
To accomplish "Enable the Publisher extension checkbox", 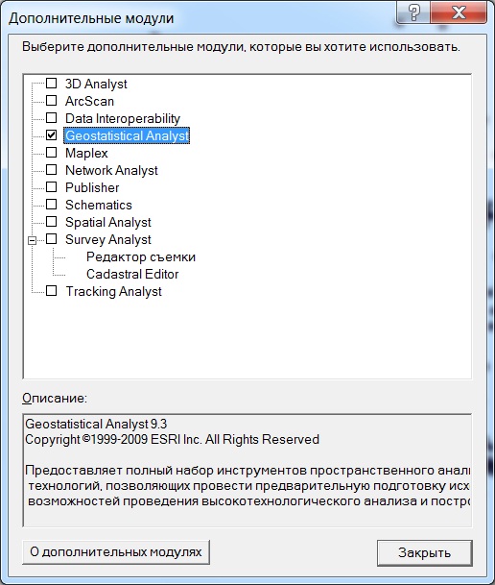I will coord(52,187).
